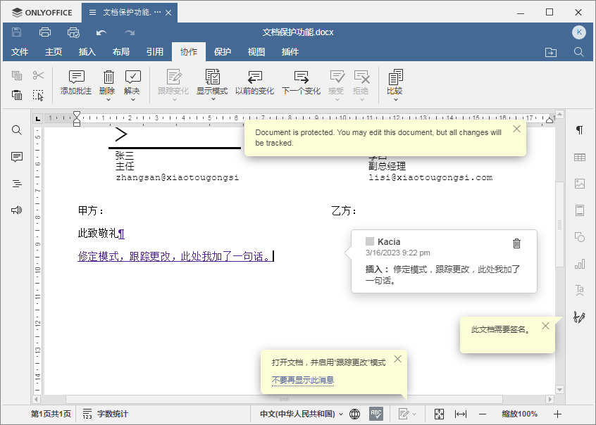Switch to the 布局 tab
596x425 pixels.
(121, 52)
